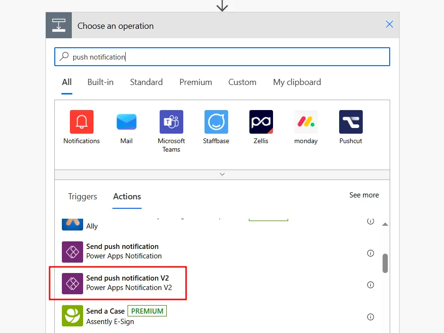Screen dimensions: 444x333
Task: Select the My clipboard tab
Action: [297, 82]
